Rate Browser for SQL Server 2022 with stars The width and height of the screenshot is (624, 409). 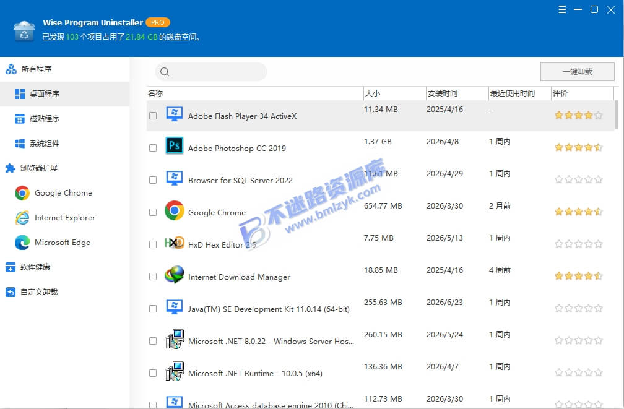point(579,180)
